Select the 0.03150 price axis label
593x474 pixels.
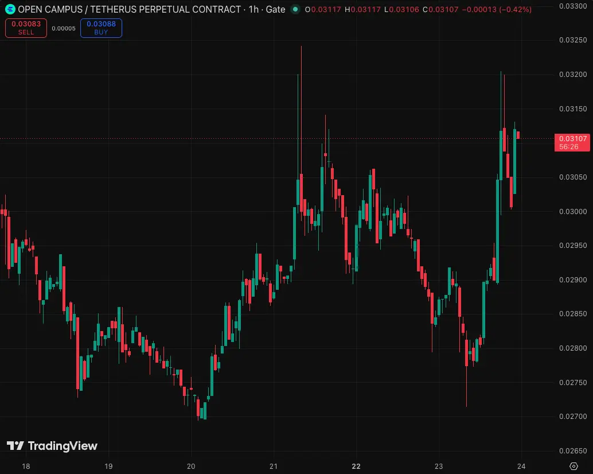click(x=572, y=109)
